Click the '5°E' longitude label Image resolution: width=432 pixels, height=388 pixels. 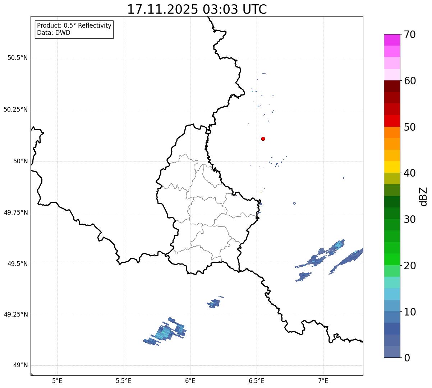[57, 380]
